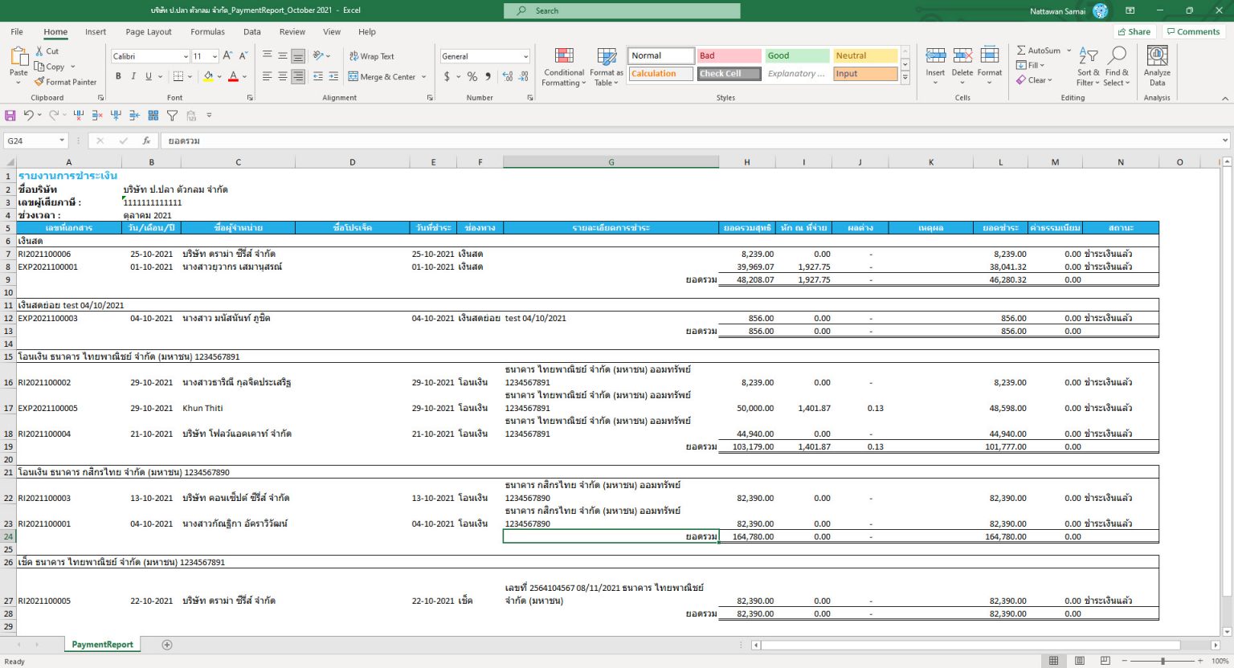Apply the Good cell style swatch
Image resolution: width=1234 pixels, height=668 pixels.
(796, 55)
